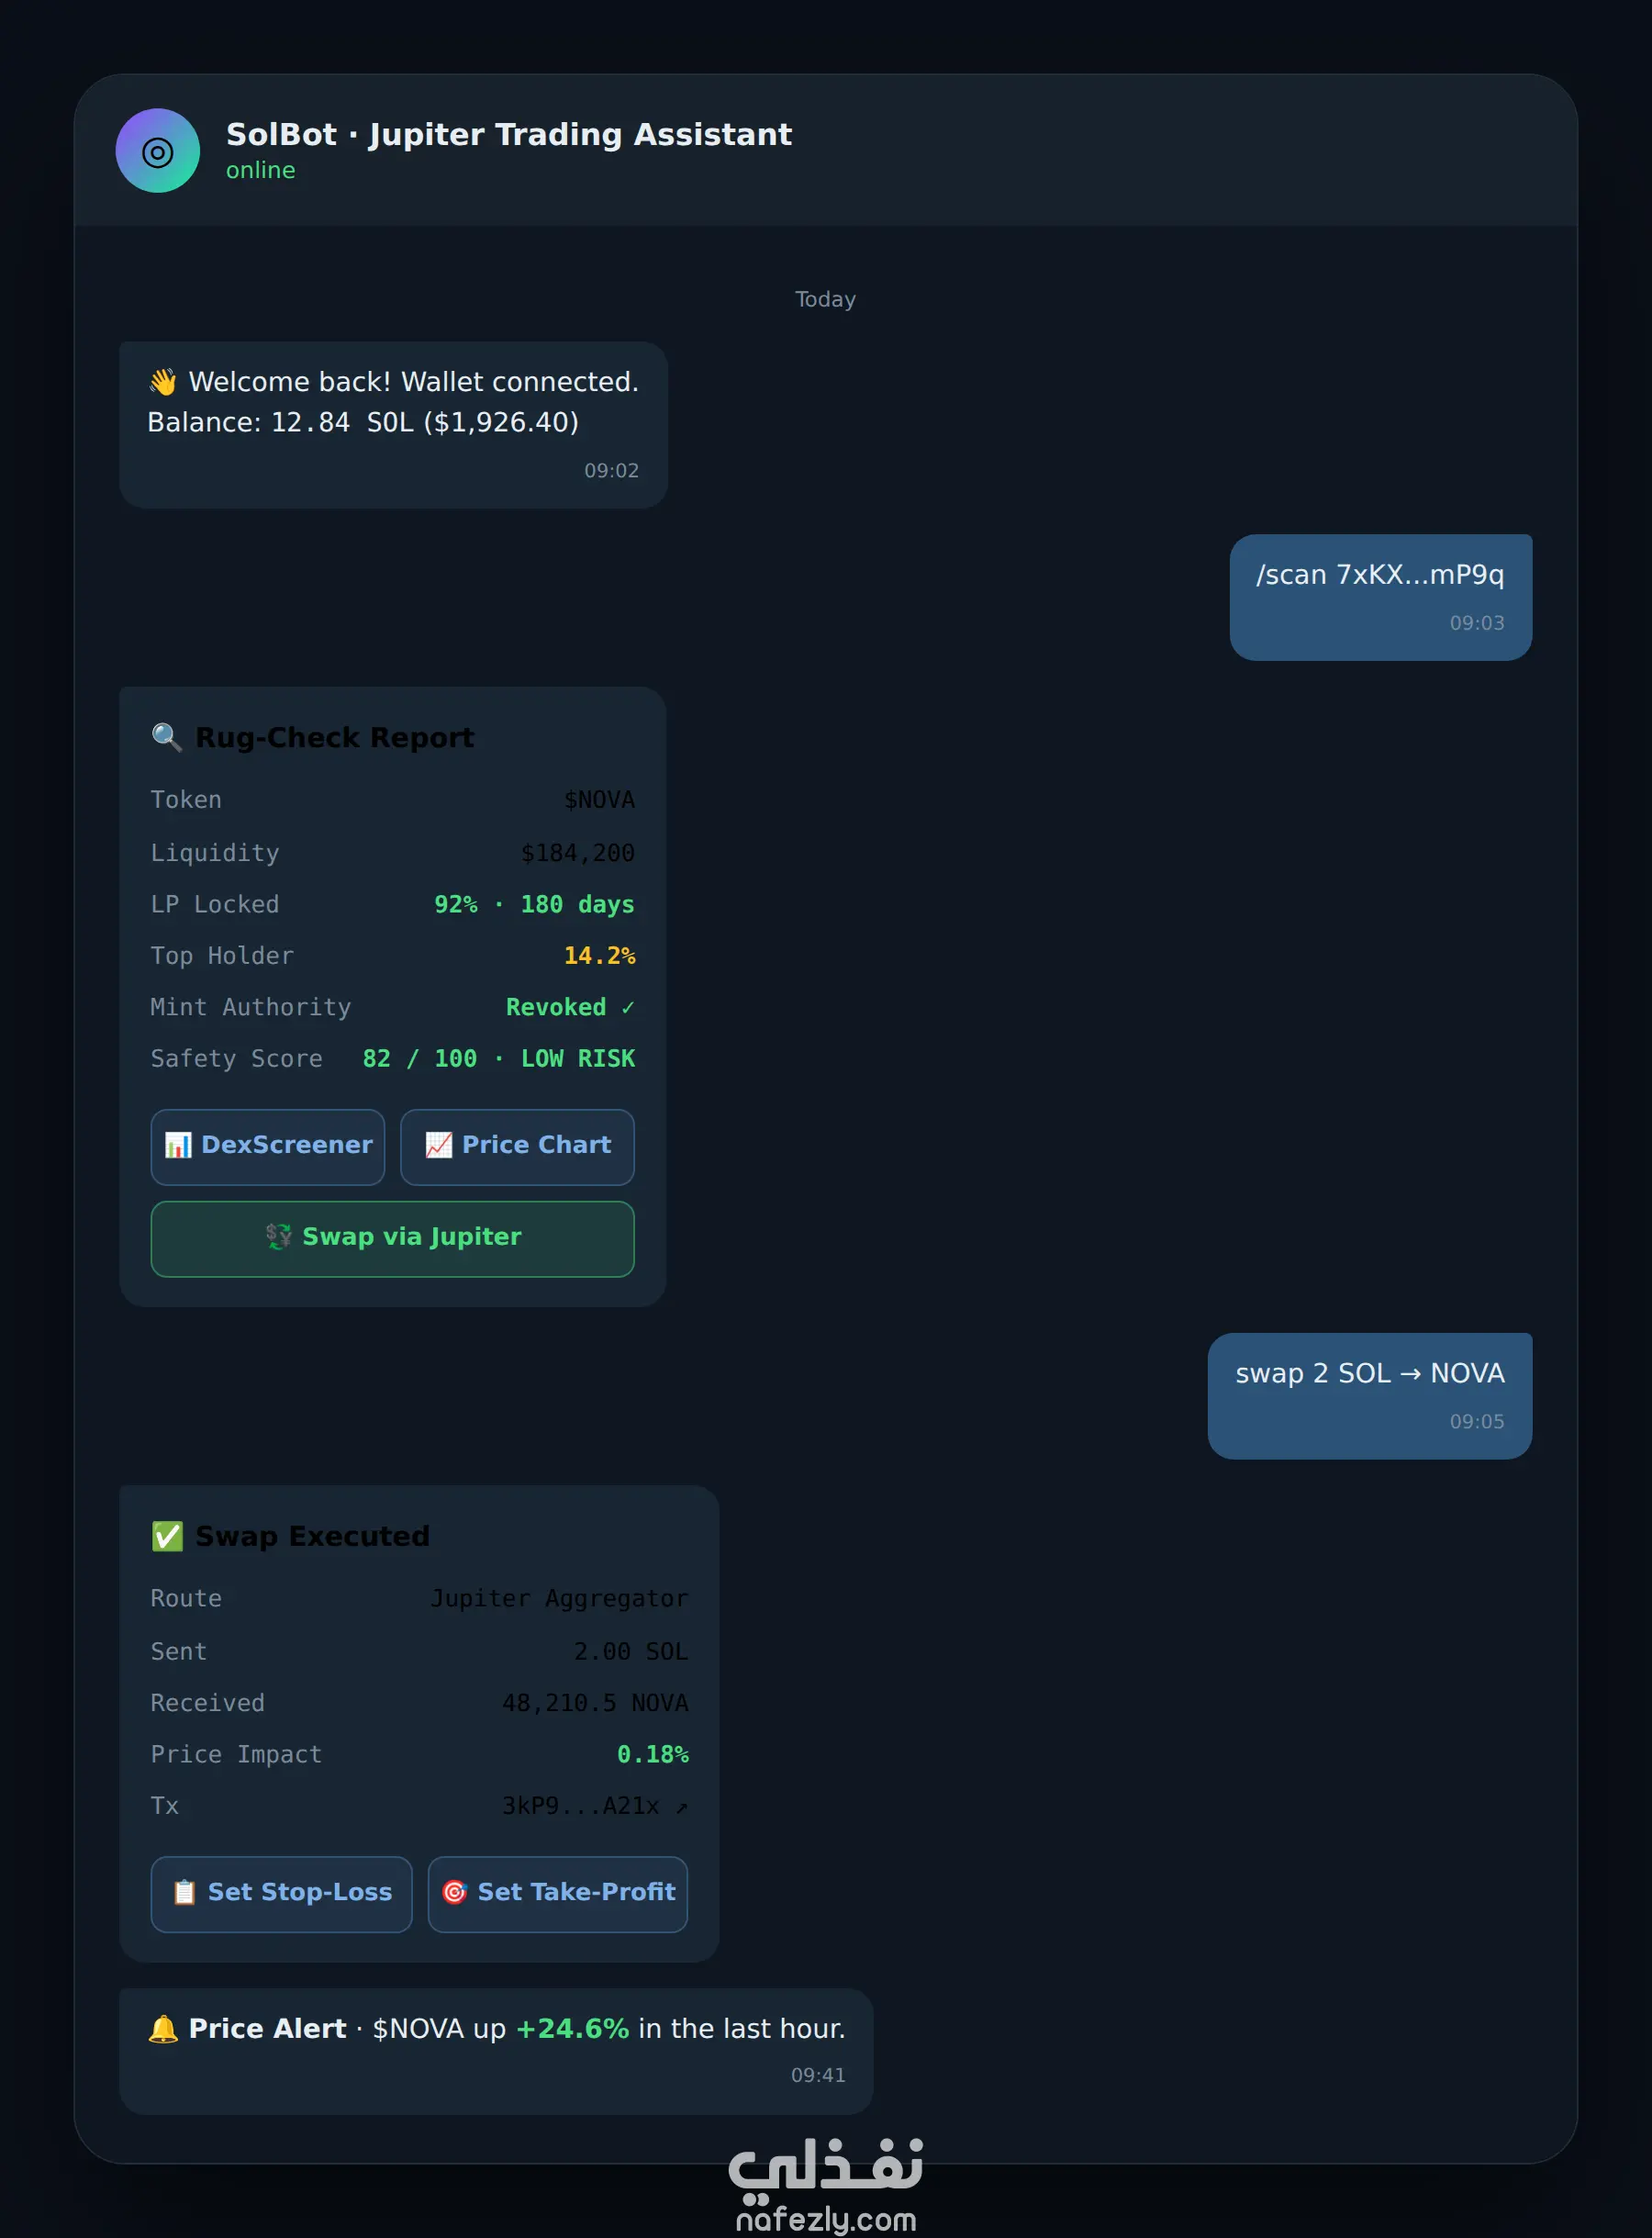Select the /scan 7xKX...mP9q message

[x=1380, y=597]
